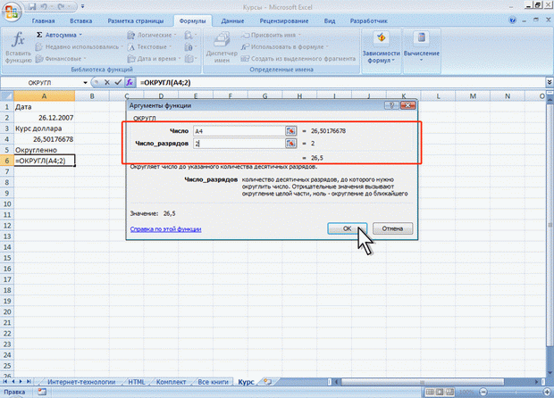Open Справка по этой функции link
Image resolution: width=554 pixels, height=398 pixels.
pos(165,229)
